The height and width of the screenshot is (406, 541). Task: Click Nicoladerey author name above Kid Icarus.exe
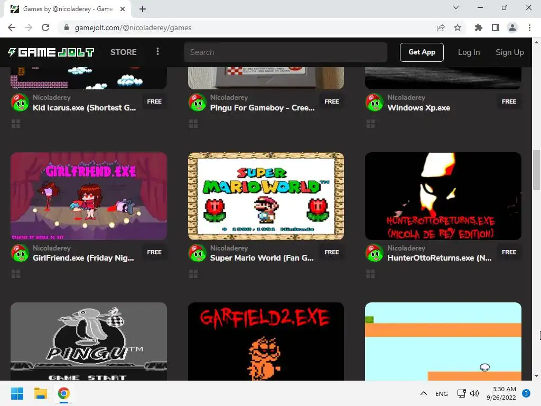[52, 97]
